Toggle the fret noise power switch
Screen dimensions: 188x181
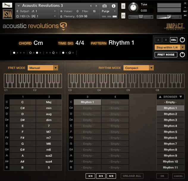tap(182, 55)
